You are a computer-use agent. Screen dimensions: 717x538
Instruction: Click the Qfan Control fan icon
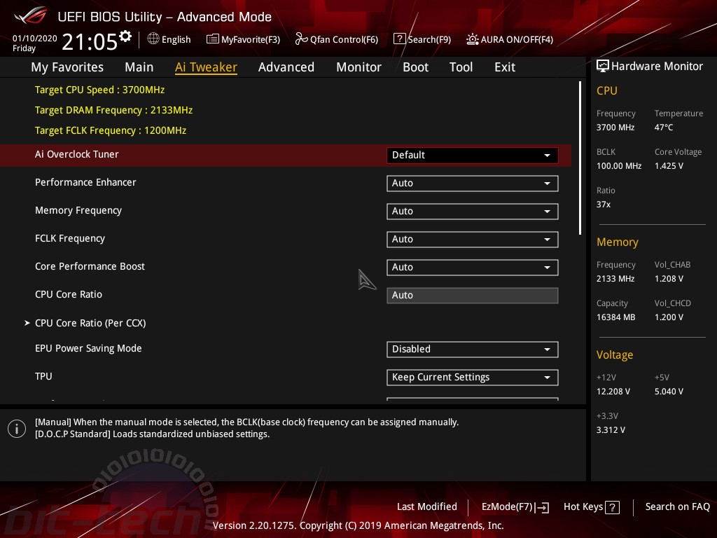pos(301,39)
